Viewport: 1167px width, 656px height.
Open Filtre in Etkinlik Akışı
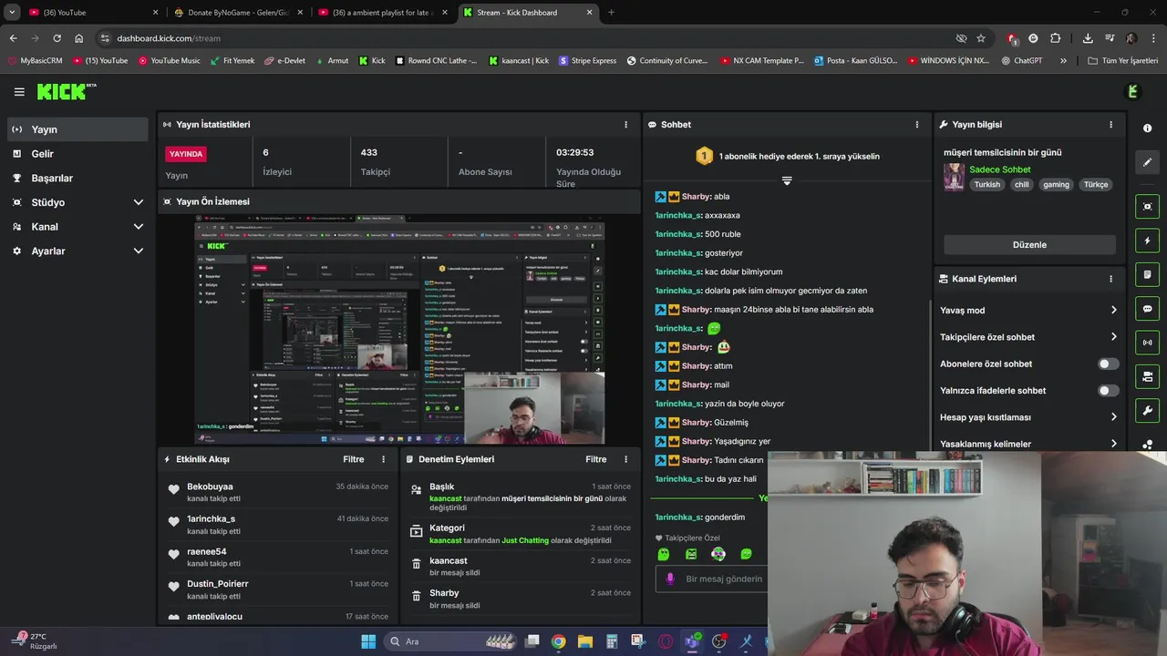pos(353,459)
